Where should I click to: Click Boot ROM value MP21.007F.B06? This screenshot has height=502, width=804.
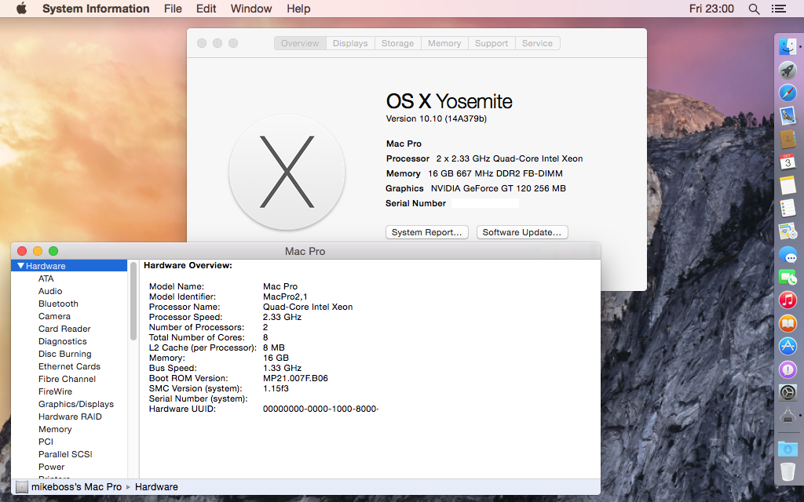[295, 378]
